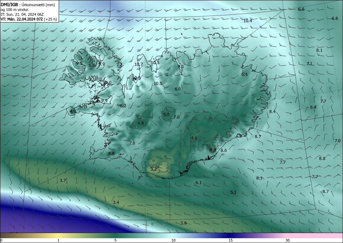
Task: Click the 8.0 value east of Iceland
Action: (322, 159)
